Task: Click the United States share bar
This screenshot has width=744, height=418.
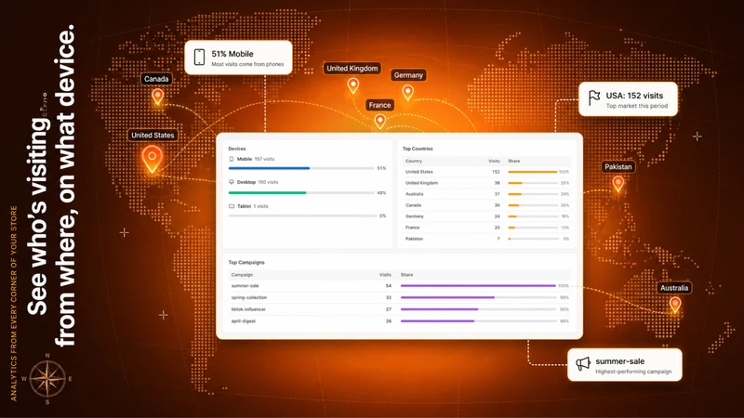Action: coord(533,172)
